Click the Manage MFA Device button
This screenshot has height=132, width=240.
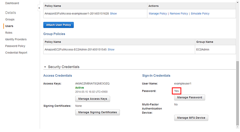point(191,118)
